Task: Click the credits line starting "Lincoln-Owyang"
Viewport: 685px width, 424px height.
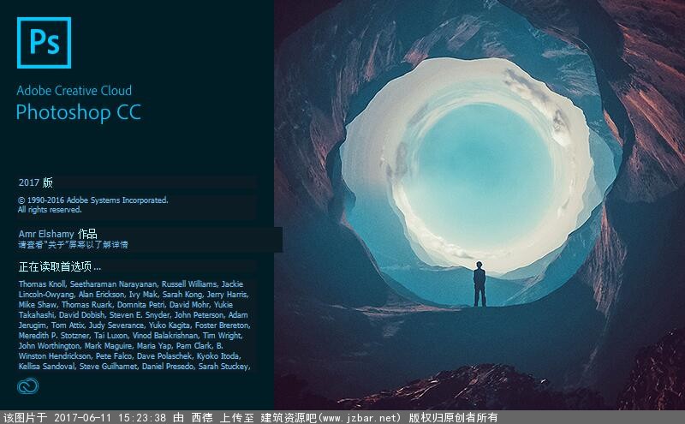Action: click(134, 295)
